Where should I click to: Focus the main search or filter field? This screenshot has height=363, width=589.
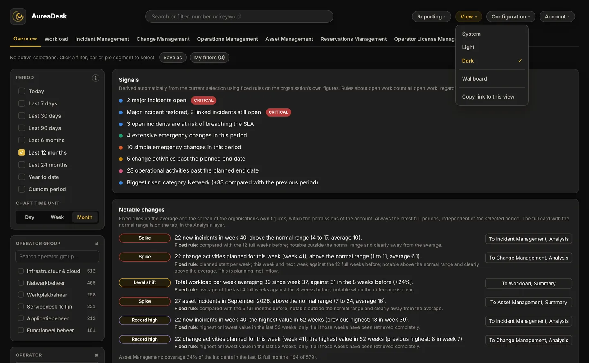point(239,16)
